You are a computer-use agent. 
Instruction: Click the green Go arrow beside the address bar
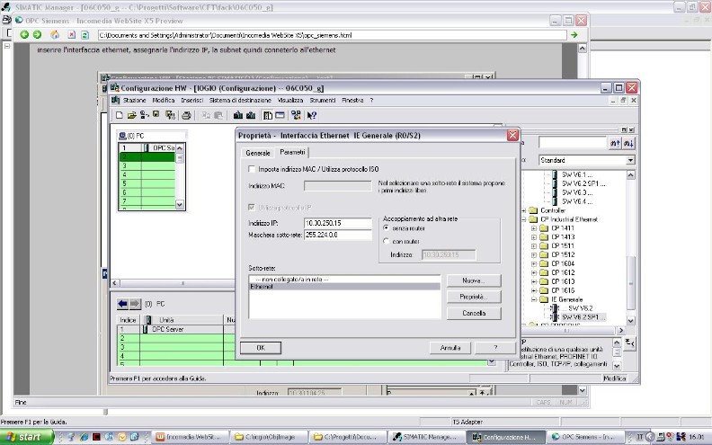[x=574, y=34]
